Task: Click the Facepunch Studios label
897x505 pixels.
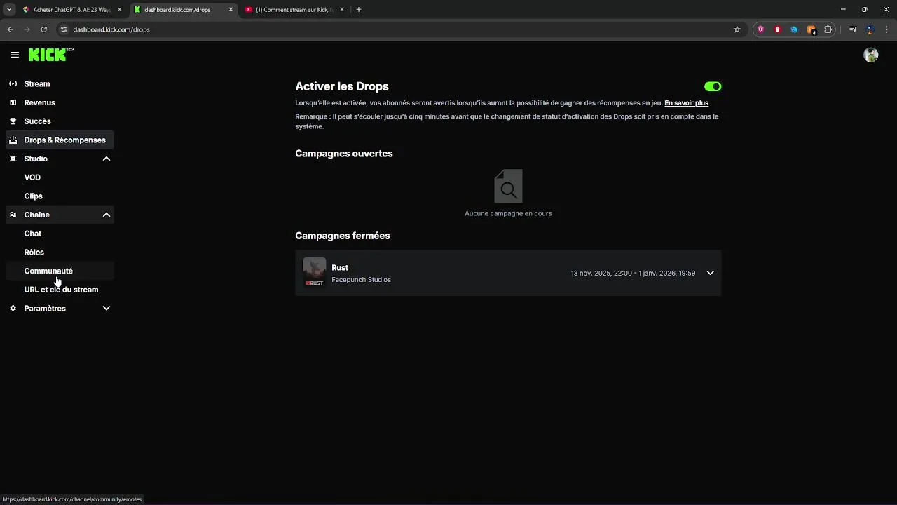Action: [361, 280]
